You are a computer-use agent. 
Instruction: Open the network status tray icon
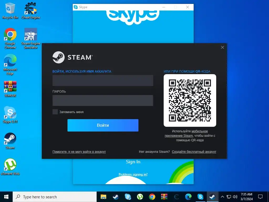229,197
